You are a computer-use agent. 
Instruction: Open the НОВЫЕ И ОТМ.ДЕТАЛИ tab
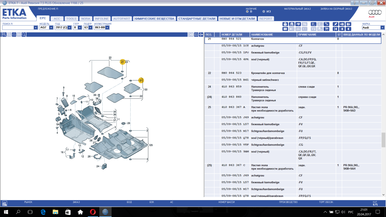(237, 19)
